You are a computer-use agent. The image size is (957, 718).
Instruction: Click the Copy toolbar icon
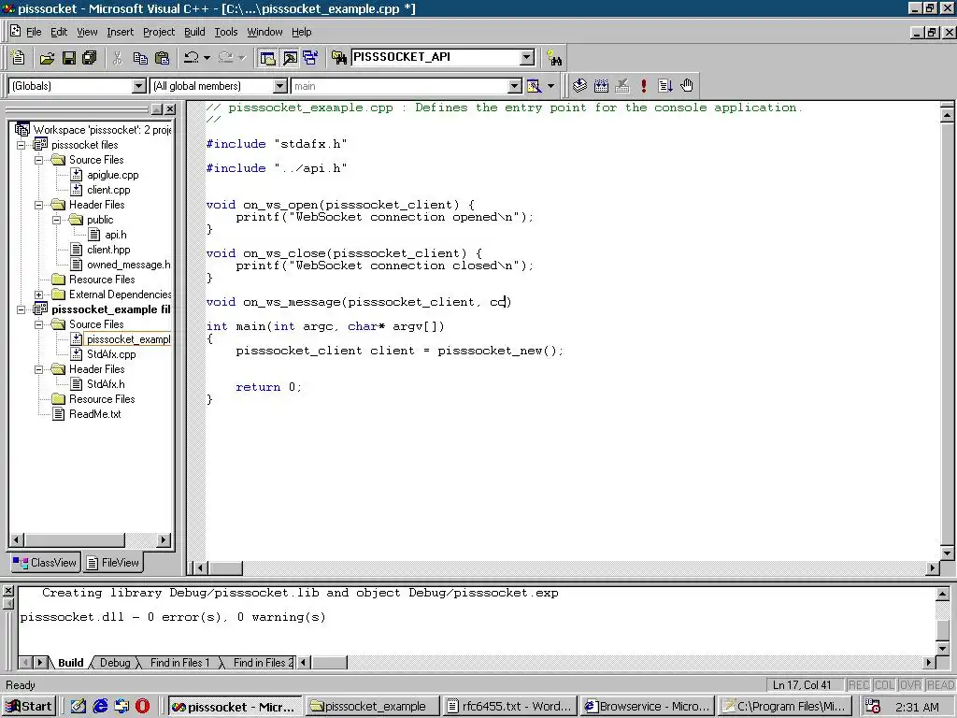coord(140,58)
